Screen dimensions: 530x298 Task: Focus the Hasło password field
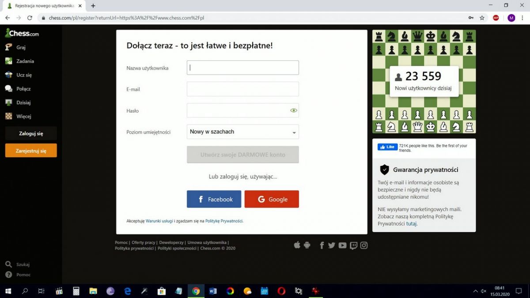tap(243, 110)
